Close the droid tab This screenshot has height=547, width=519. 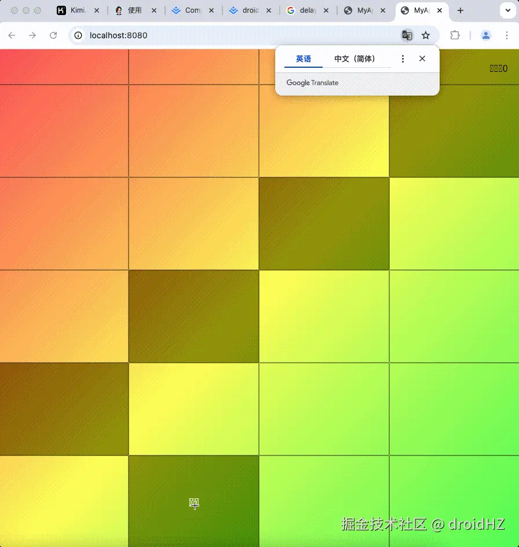[x=268, y=10]
